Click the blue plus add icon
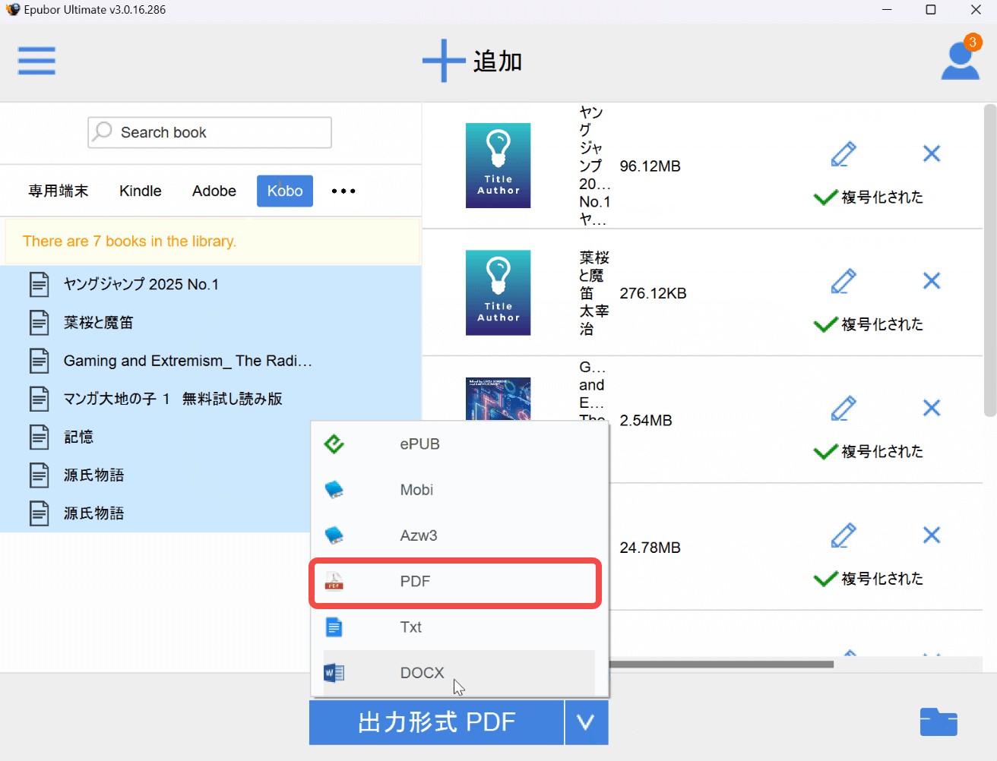The width and height of the screenshot is (997, 761). pyautogui.click(x=444, y=61)
